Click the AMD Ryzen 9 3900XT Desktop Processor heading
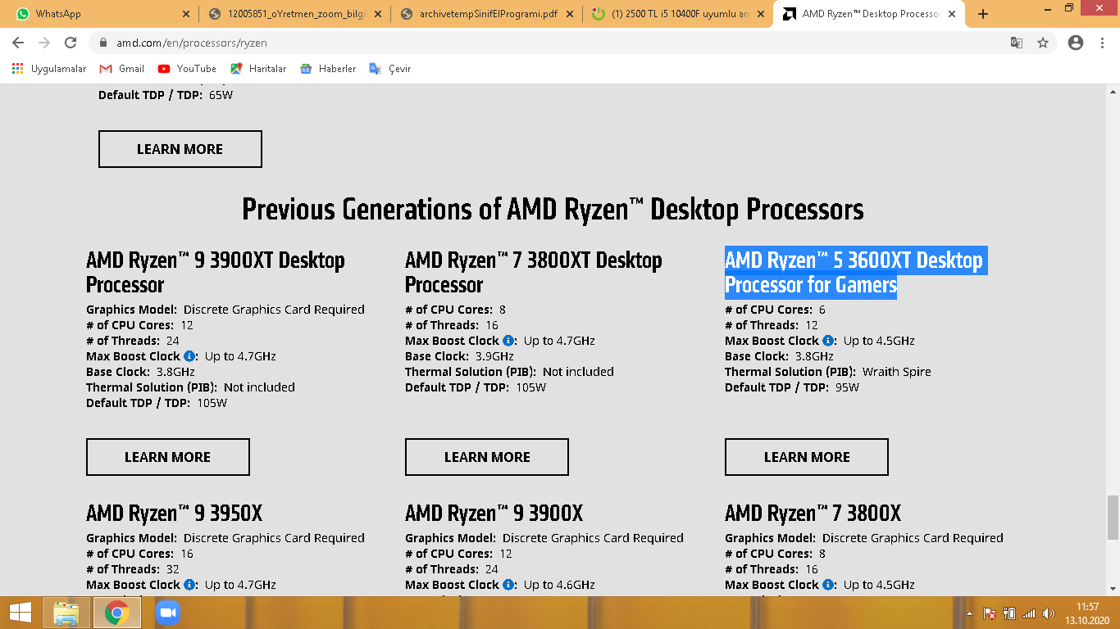The height and width of the screenshot is (629, 1120). [216, 273]
